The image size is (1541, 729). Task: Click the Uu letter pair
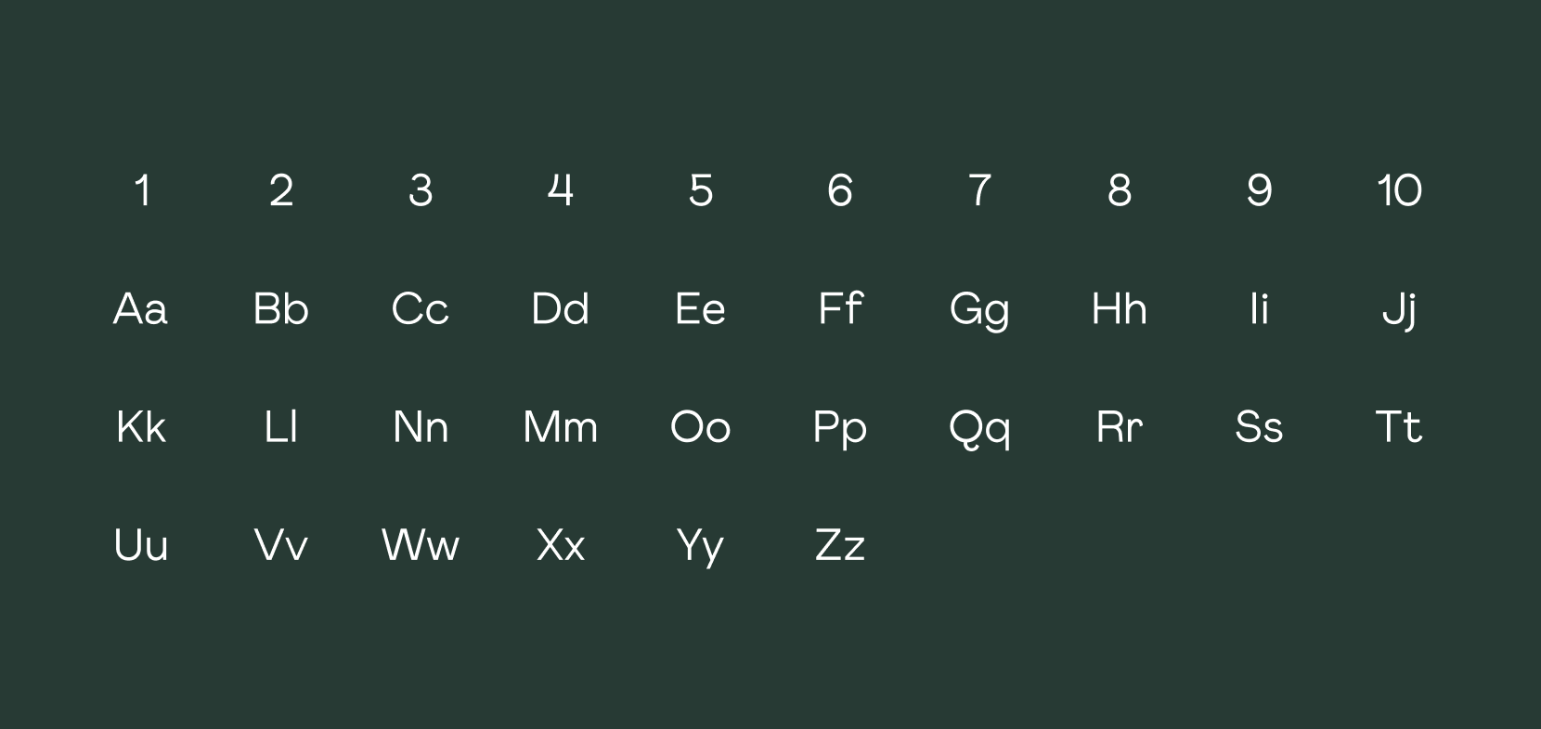[141, 545]
